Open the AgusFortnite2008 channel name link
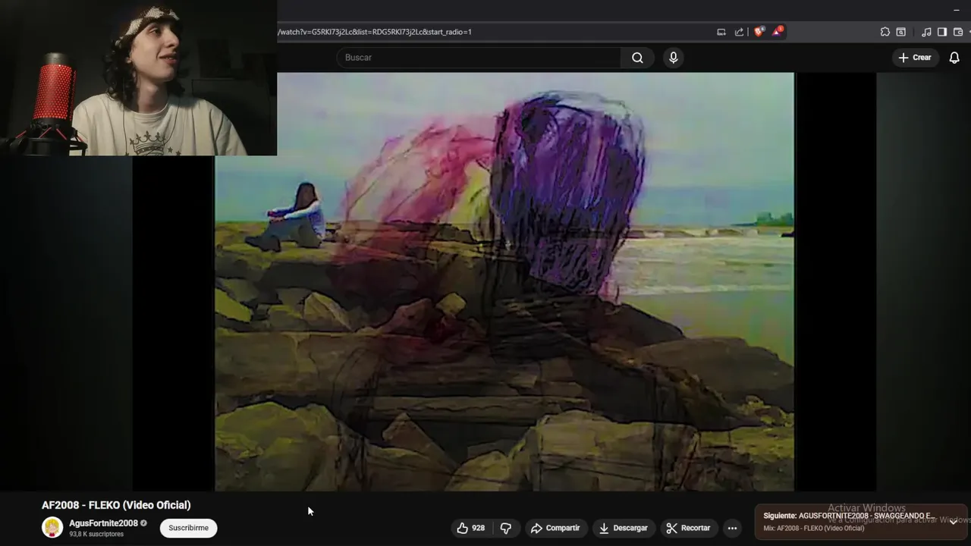This screenshot has width=971, height=546. point(103,523)
